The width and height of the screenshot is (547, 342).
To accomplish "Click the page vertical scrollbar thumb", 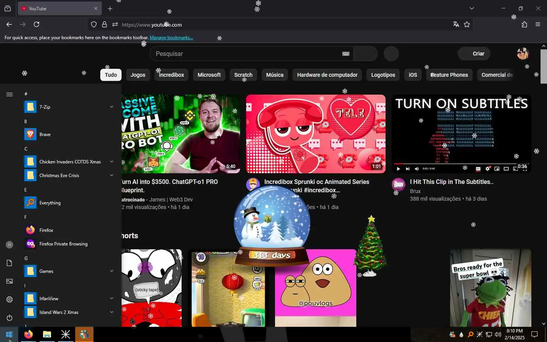I will coord(544,66).
